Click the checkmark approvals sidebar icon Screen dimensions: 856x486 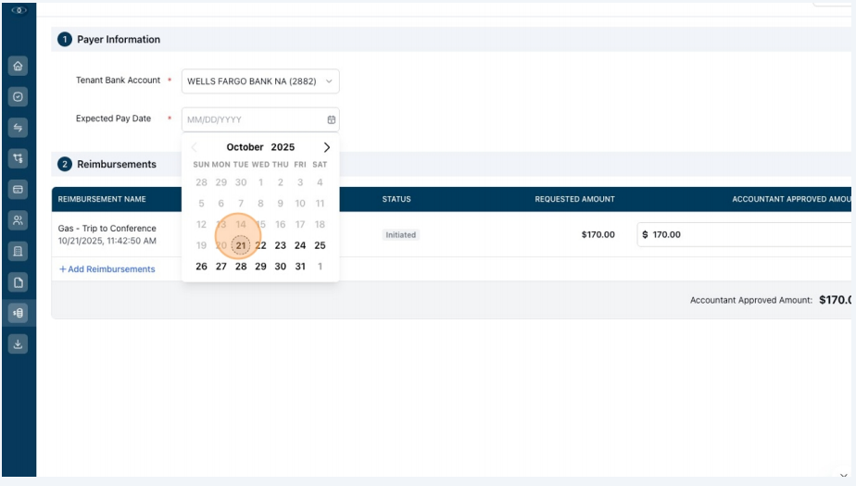point(18,96)
